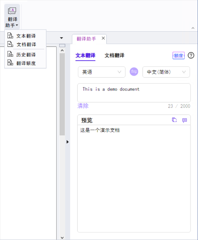Click the split box above the scrollbar

point(62,45)
